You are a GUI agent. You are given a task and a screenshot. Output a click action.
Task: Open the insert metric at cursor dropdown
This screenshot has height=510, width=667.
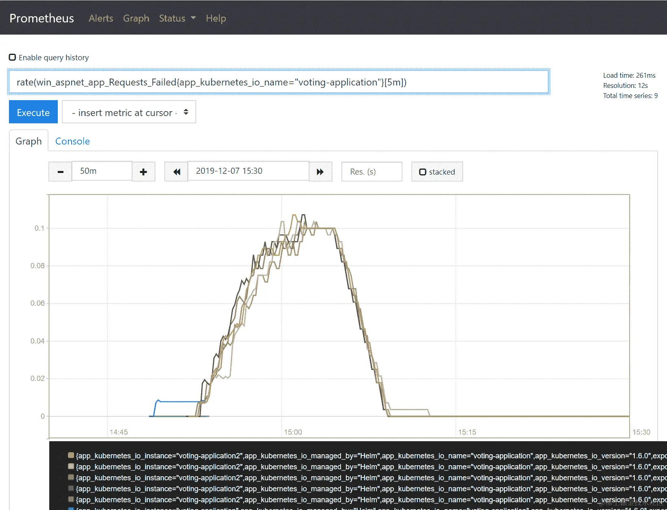point(129,112)
